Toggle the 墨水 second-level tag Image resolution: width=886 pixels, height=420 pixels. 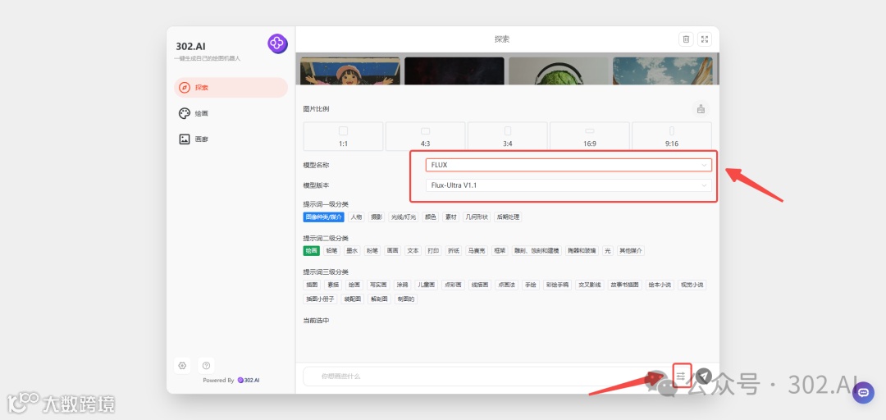click(352, 250)
